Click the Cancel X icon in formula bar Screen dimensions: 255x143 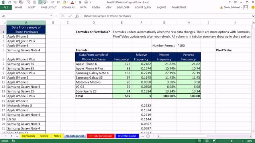point(63,16)
